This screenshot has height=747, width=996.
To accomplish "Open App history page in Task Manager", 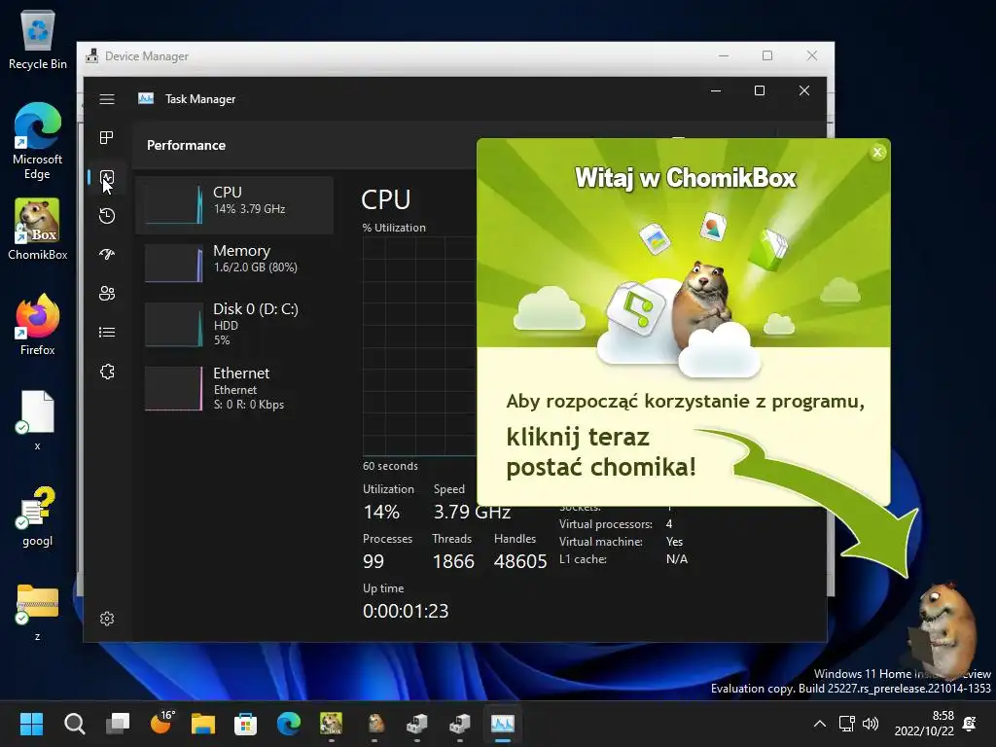I will [107, 216].
